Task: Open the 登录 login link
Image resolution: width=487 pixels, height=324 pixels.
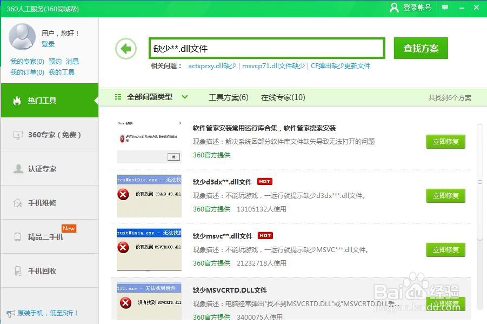Action: tap(49, 45)
